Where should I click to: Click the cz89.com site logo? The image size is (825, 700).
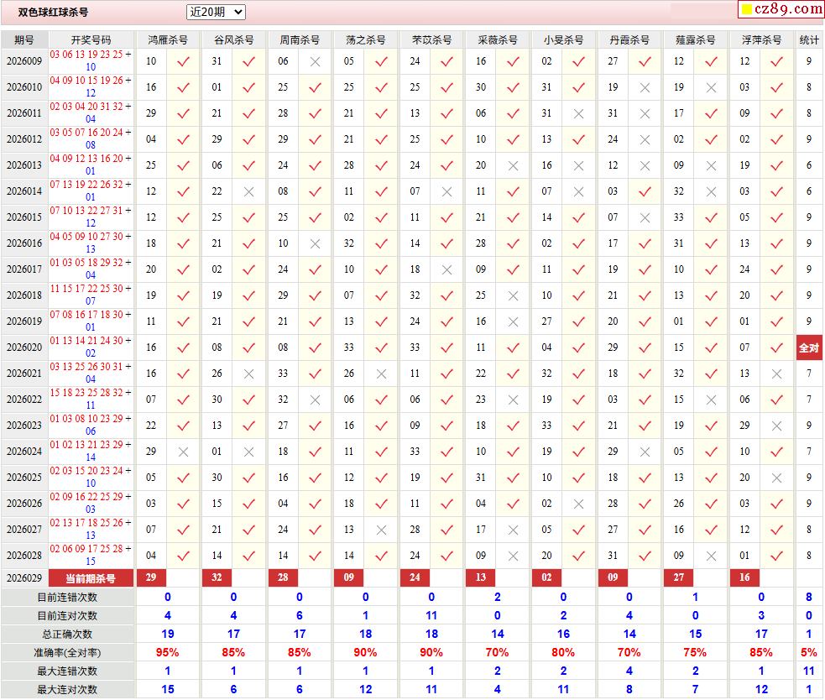pyautogui.click(x=788, y=9)
